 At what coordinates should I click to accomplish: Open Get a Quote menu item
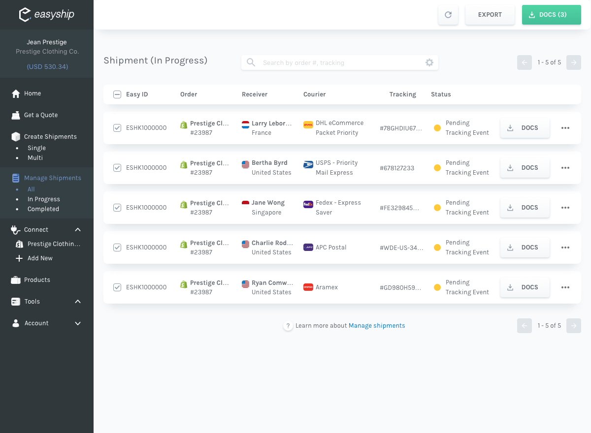click(41, 115)
